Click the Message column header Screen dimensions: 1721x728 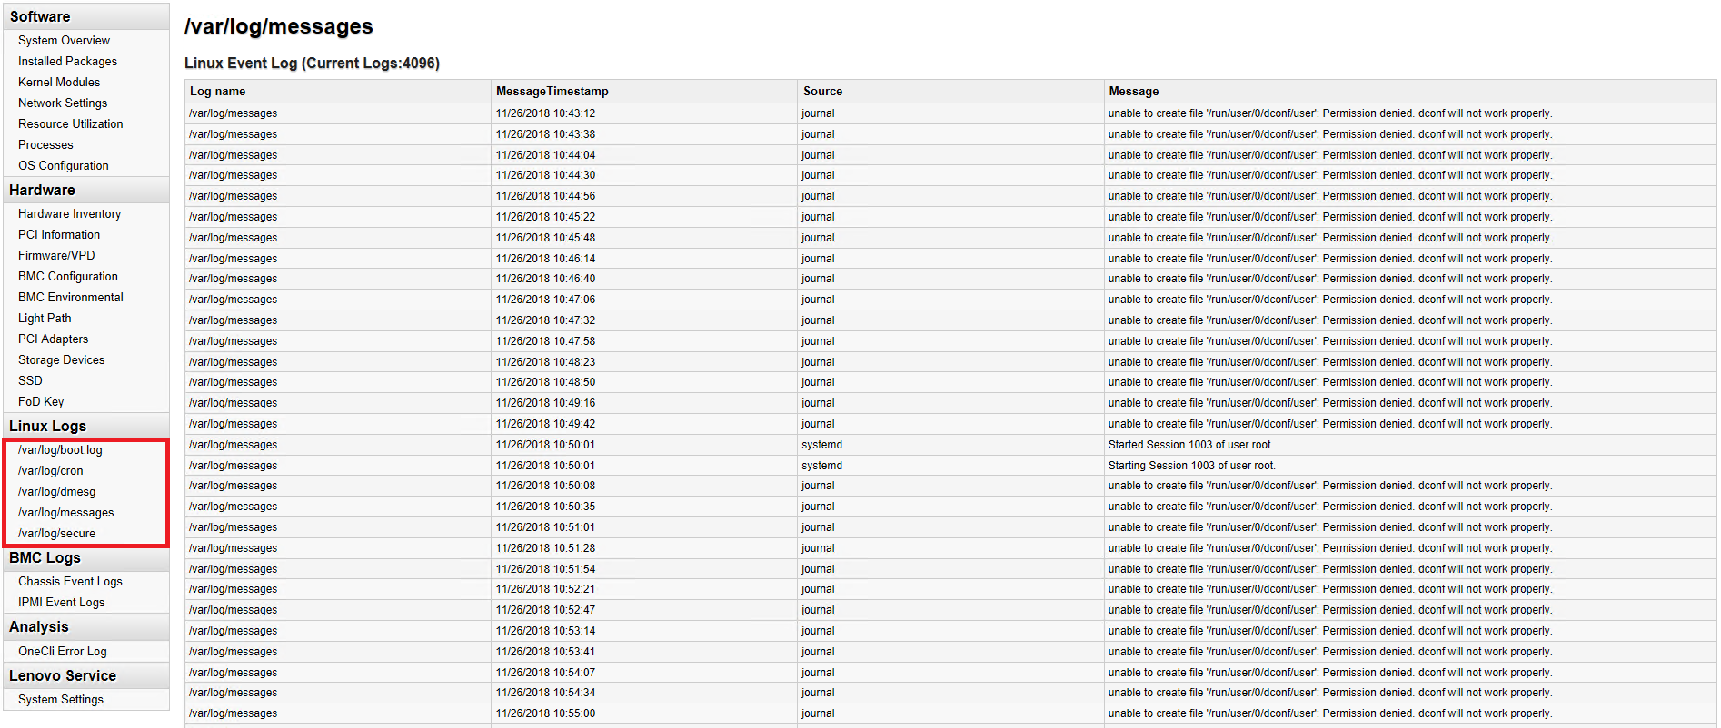[1410, 91]
